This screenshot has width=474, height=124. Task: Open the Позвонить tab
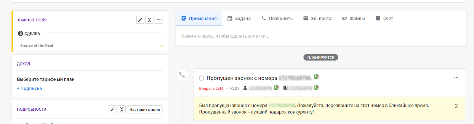point(277,18)
